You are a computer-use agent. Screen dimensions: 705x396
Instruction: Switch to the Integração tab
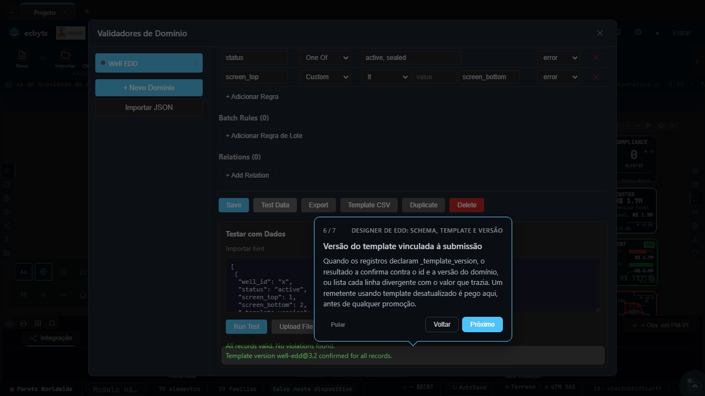pos(51,338)
